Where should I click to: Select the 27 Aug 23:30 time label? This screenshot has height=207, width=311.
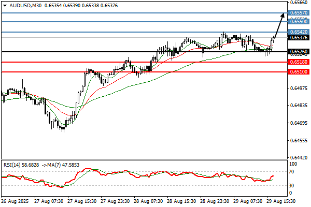pos(115,201)
